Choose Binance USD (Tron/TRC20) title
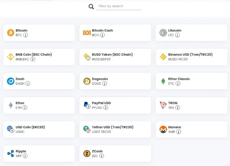This screenshot has height=166, width=230. [x=190, y=54]
